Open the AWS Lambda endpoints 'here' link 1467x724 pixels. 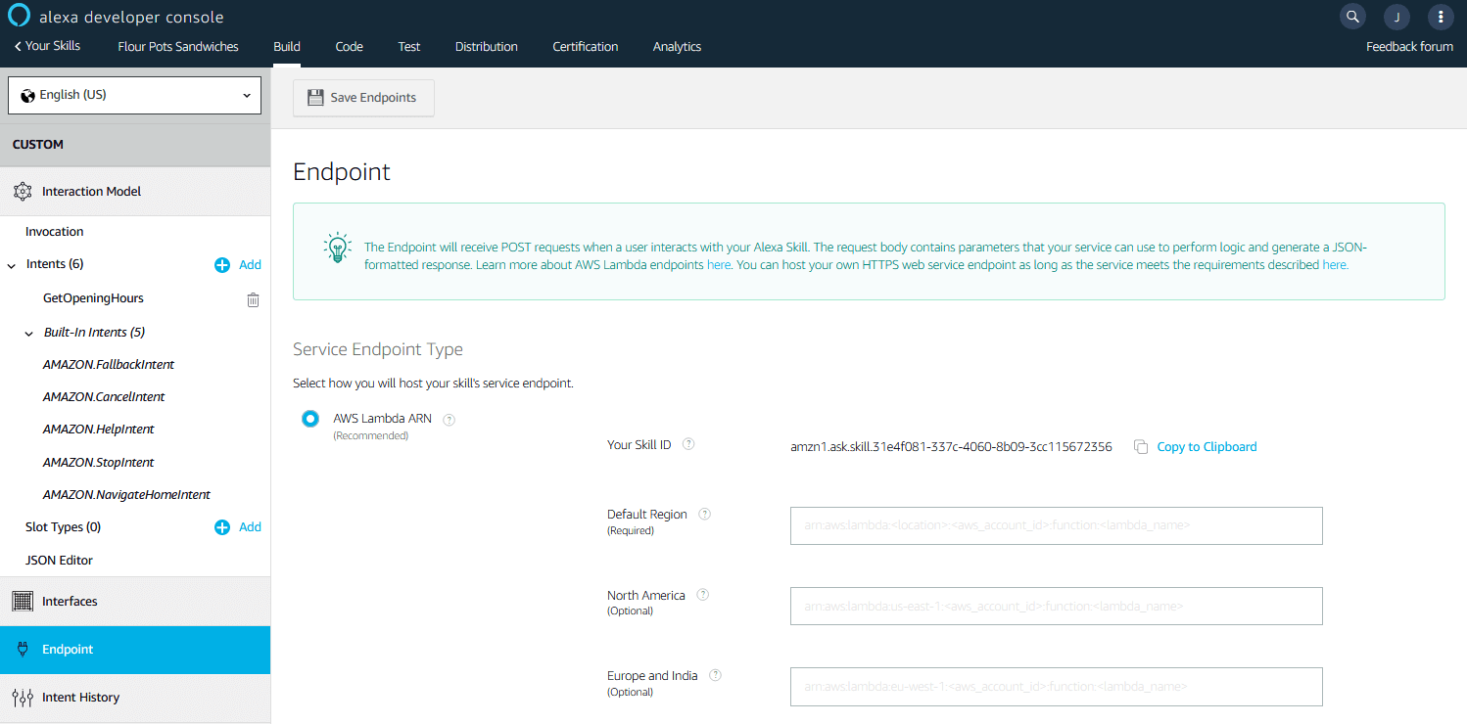tap(719, 265)
